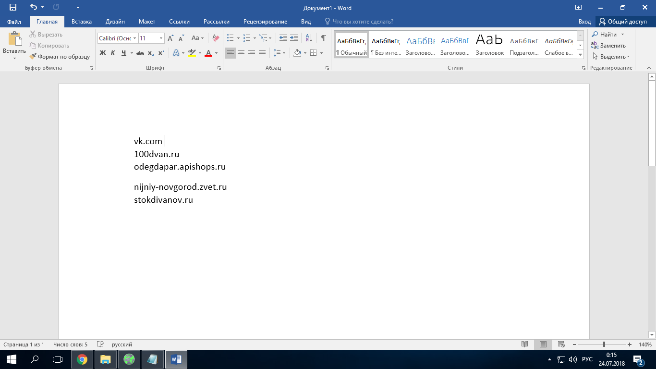Image resolution: width=656 pixels, height=369 pixels.
Task: Expand the underline style arrow
Action: tap(132, 53)
